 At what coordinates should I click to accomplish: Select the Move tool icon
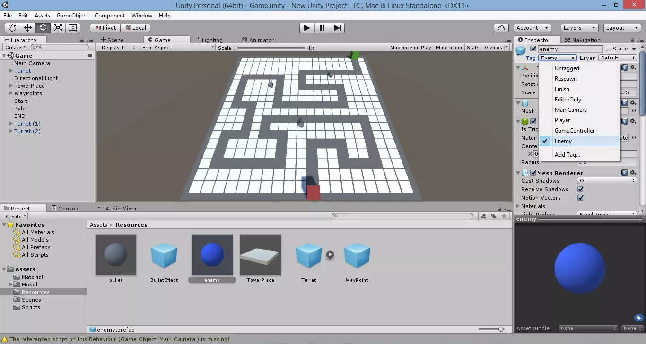(28, 28)
